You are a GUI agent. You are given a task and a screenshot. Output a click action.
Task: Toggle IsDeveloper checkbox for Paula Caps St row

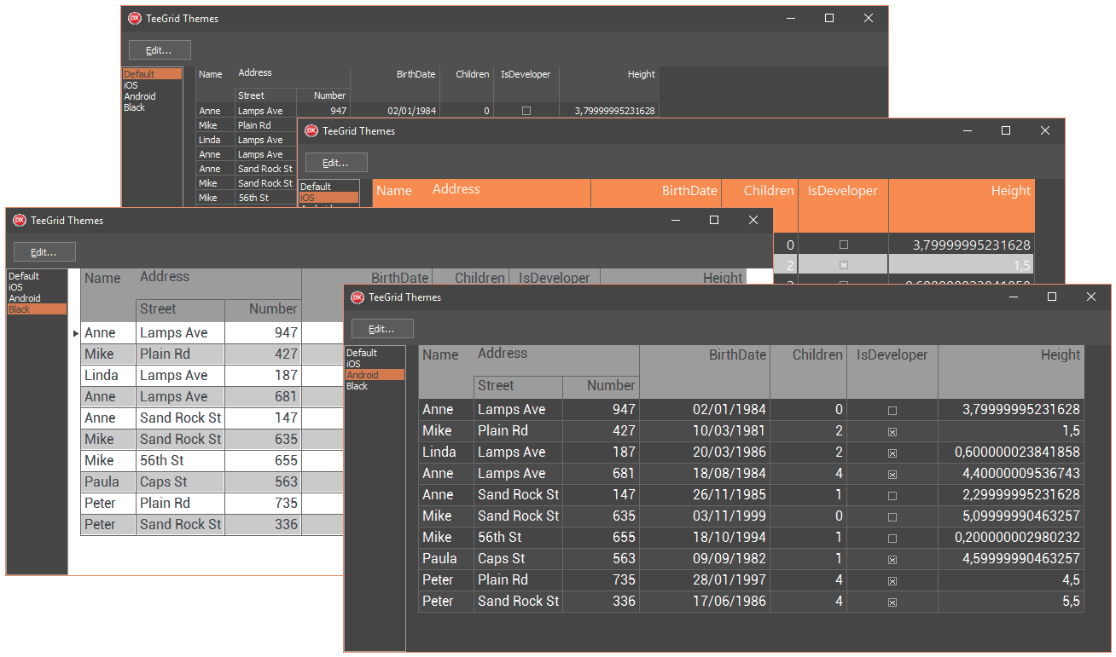892,560
